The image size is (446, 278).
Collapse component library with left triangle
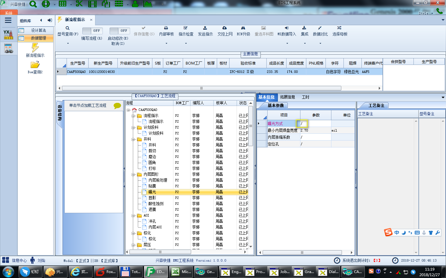point(41,20)
